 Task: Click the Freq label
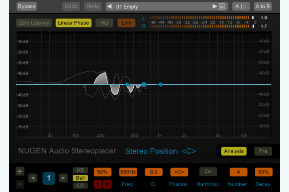(x=127, y=184)
